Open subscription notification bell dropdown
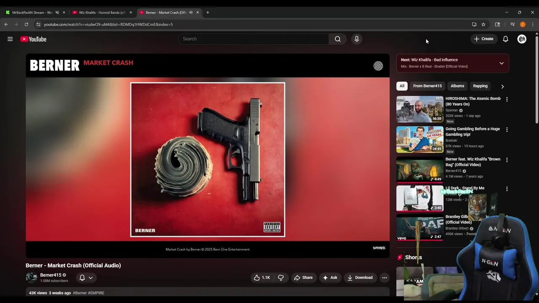 pos(86,278)
